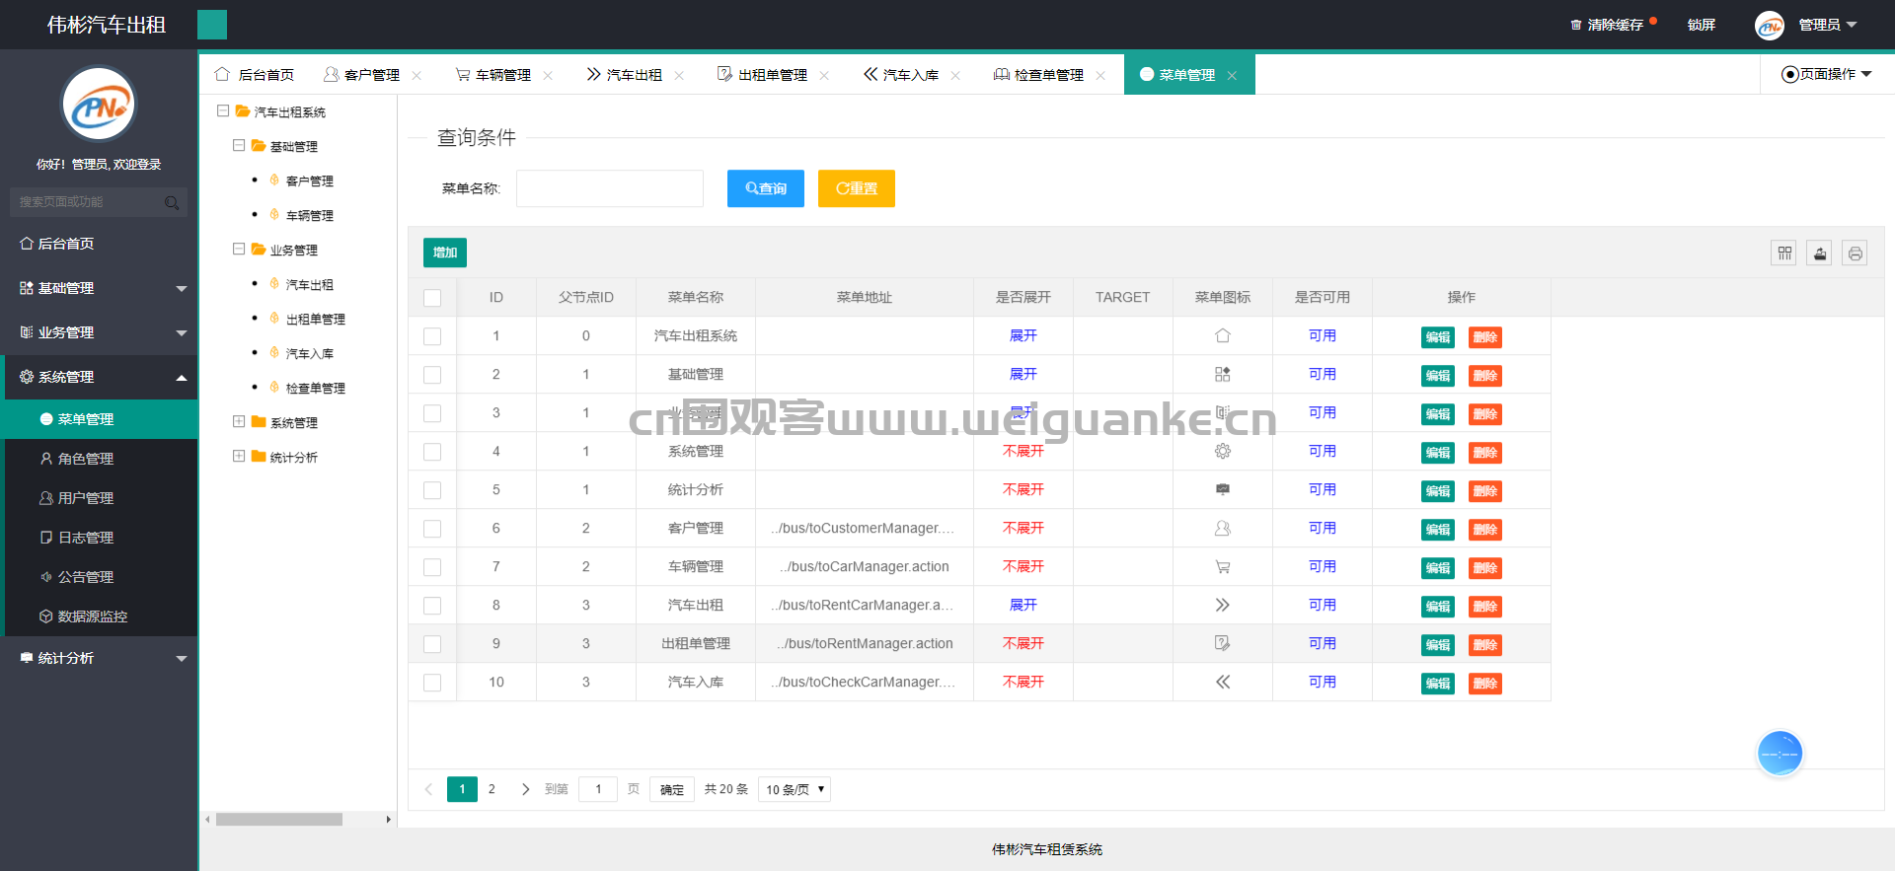Click the floating blue round button
Image resolution: width=1895 pixels, height=871 pixels.
click(x=1781, y=754)
